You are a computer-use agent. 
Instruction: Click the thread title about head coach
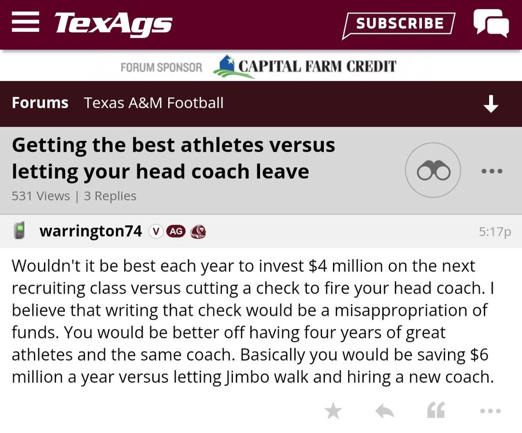pyautogui.click(x=173, y=158)
